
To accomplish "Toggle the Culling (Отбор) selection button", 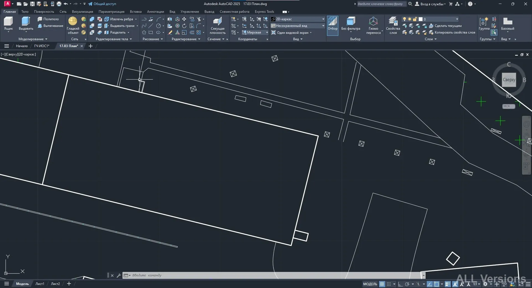I will click(332, 26).
